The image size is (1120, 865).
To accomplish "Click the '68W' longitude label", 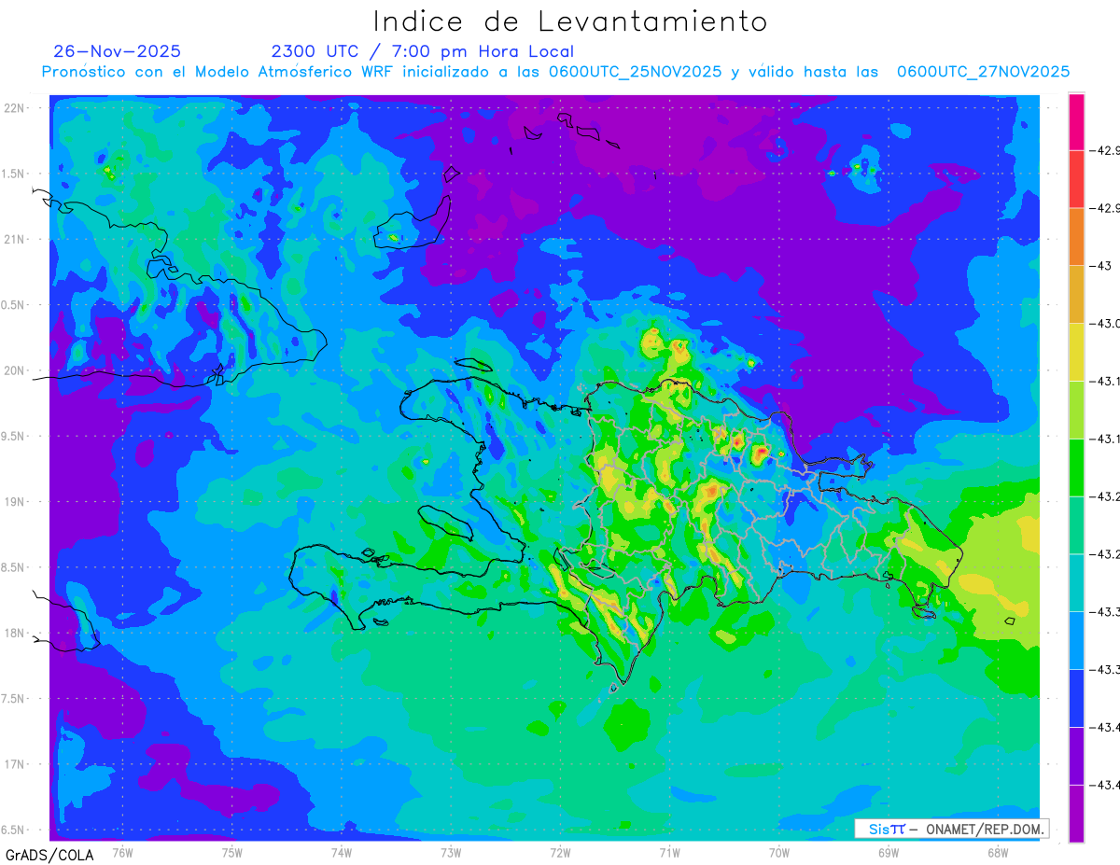I will (998, 853).
